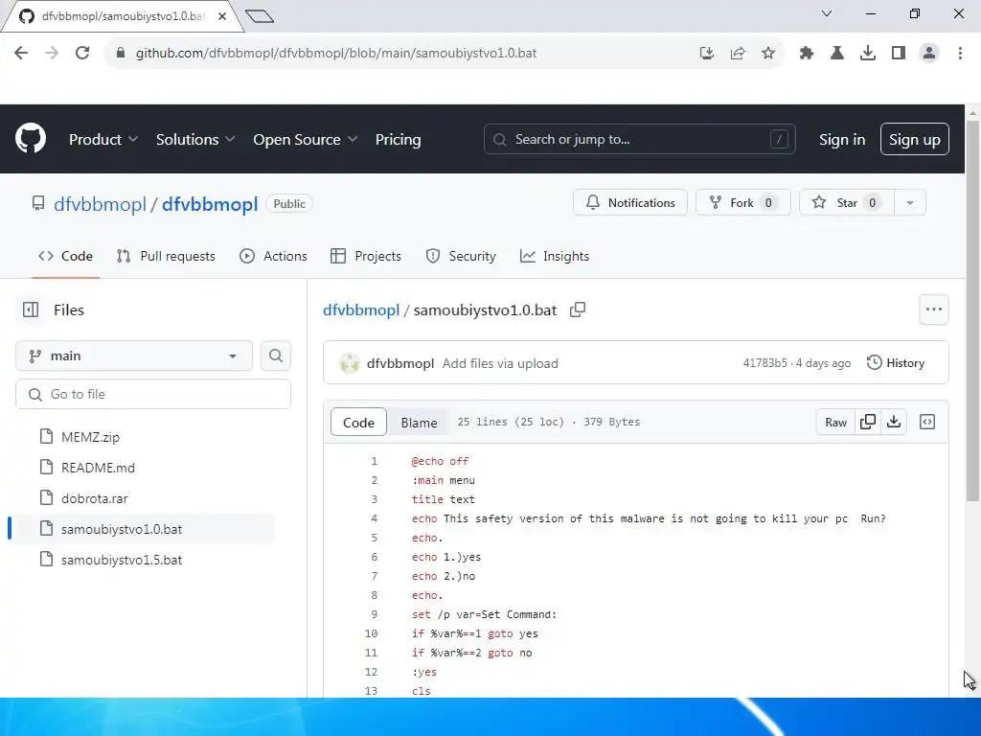
Task: Open browser downloads tray icon
Action: (868, 54)
